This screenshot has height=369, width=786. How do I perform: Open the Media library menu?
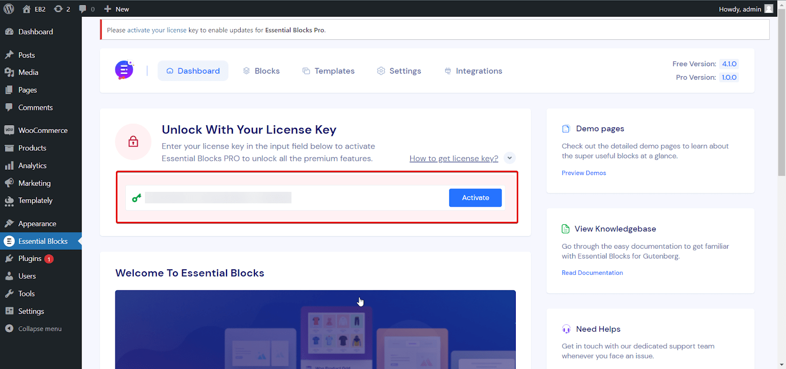click(x=40, y=73)
